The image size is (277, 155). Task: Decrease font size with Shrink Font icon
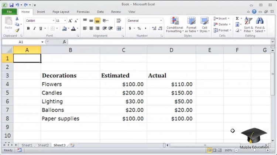tap(76, 21)
